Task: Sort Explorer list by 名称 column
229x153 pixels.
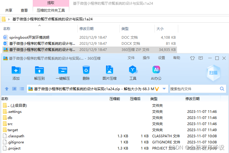Action: tap(7, 29)
